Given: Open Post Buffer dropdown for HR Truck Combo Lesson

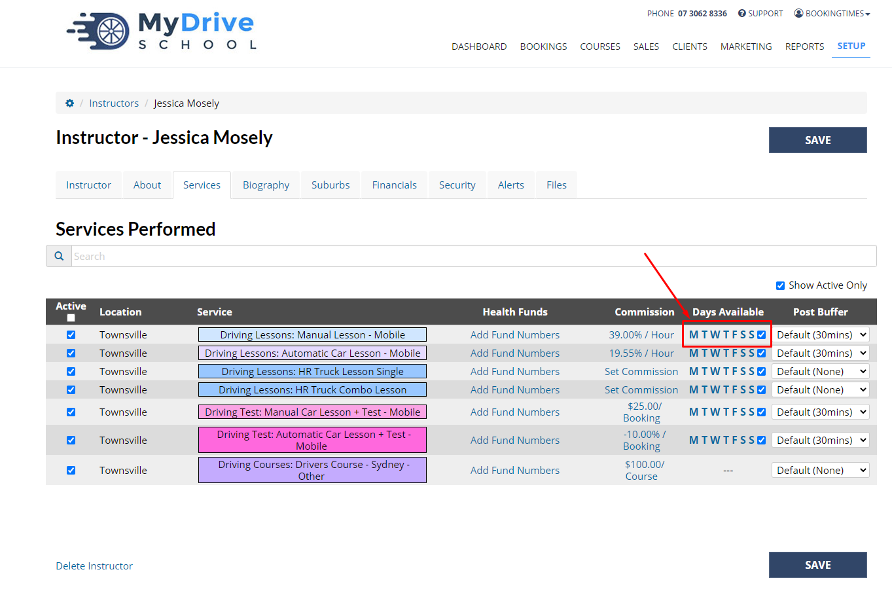Looking at the screenshot, I should click(x=821, y=389).
